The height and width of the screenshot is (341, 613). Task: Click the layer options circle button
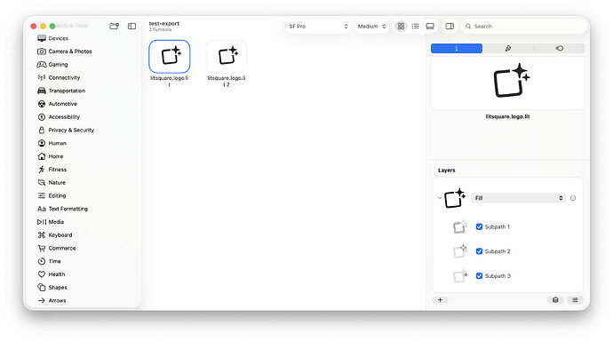pos(573,198)
